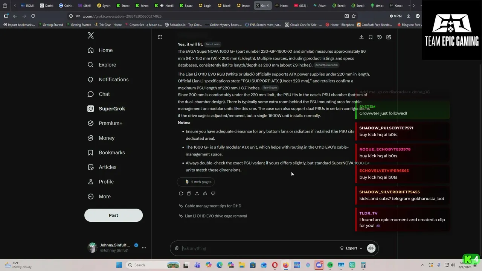Open Explore in the X sidebar
Viewport: 482px width, 271px height.
click(102, 65)
